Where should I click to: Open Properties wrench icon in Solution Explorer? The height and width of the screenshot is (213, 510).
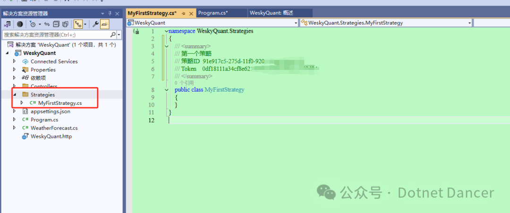click(95, 24)
